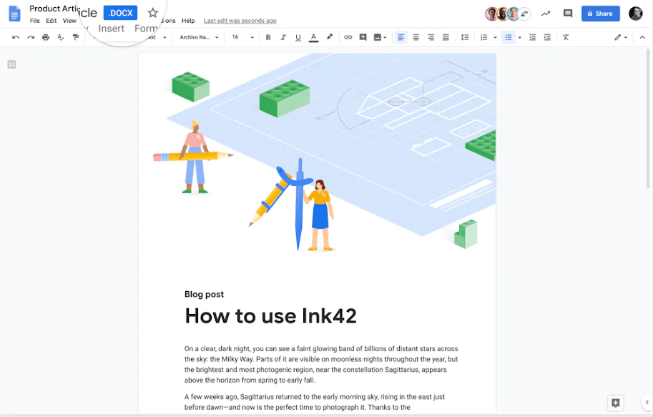Image resolution: width=653 pixels, height=417 pixels.
Task: Decrease the paragraph indent
Action: (533, 37)
